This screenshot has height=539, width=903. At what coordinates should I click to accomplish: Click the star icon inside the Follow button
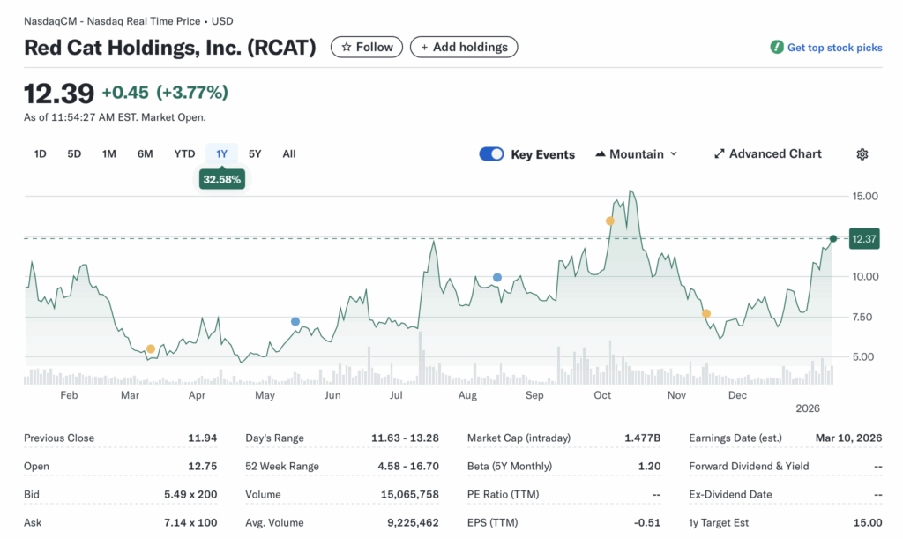(347, 47)
